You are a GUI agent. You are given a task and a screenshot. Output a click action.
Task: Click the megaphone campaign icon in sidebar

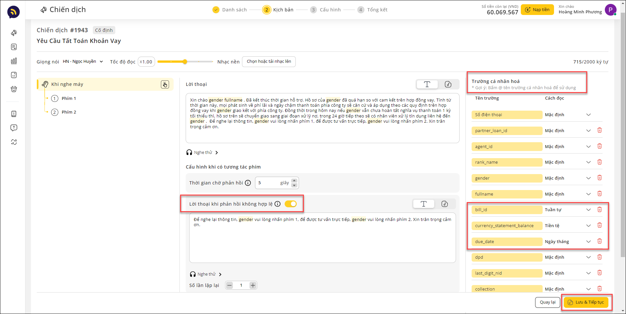(x=14, y=33)
